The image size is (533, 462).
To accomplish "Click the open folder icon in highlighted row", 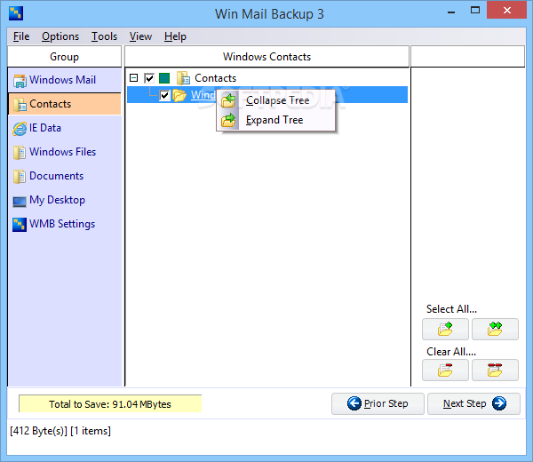I will (x=179, y=96).
